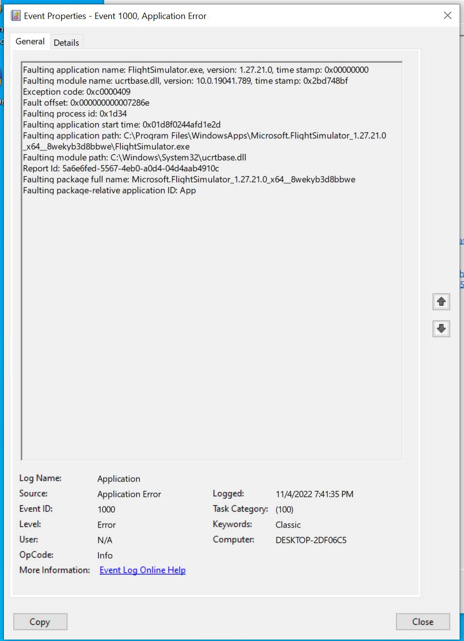The image size is (464, 641).
Task: Show the previous event with the up arrow
Action: pos(441,302)
